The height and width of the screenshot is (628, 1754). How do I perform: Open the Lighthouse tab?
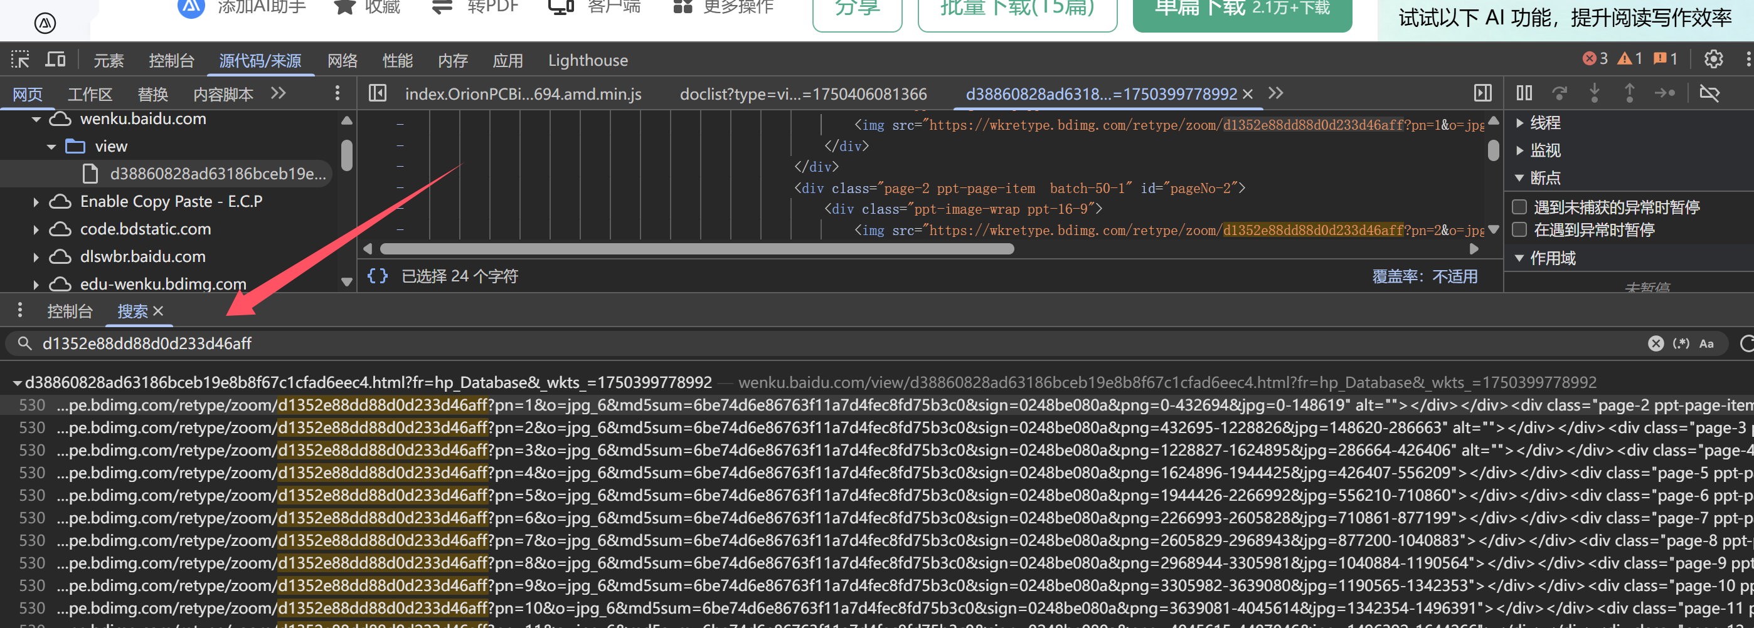pyautogui.click(x=588, y=61)
